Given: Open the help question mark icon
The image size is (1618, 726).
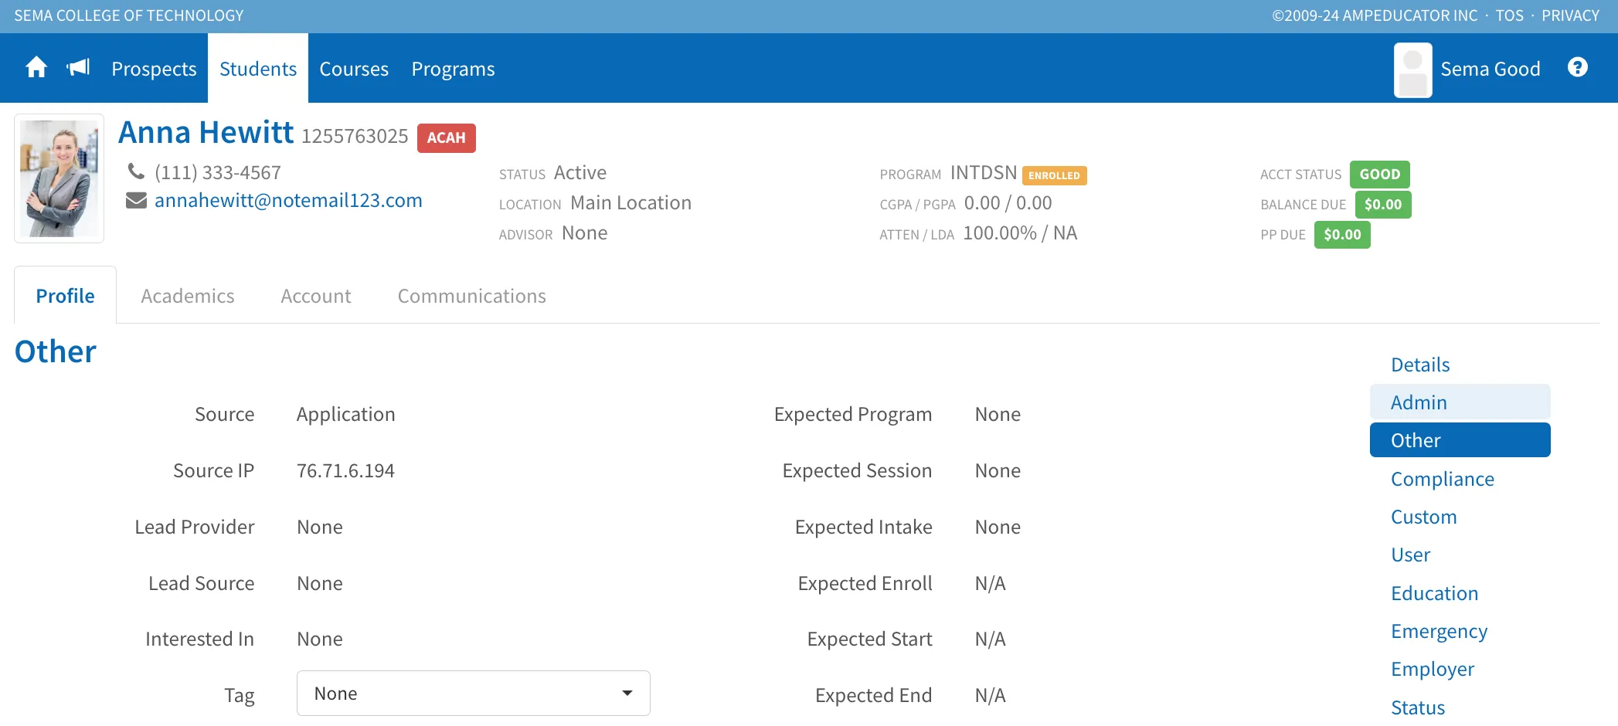Looking at the screenshot, I should (x=1578, y=67).
